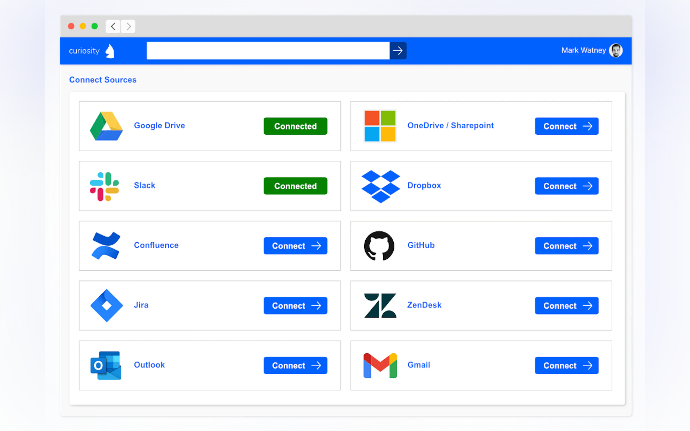Go back with browser back arrow
This screenshot has width=690, height=431.
[x=113, y=27]
